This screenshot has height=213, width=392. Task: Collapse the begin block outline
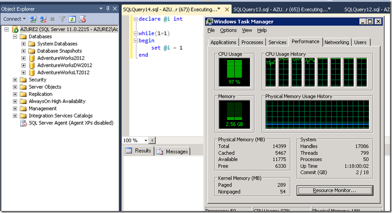(x=136, y=41)
